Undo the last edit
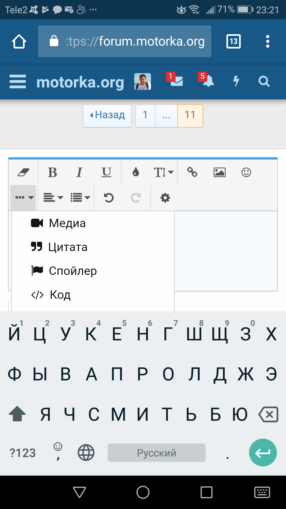286x509 pixels. point(109,198)
